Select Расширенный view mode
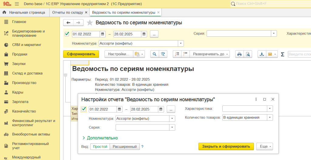Screen dimensions: 311x160 [125, 147]
